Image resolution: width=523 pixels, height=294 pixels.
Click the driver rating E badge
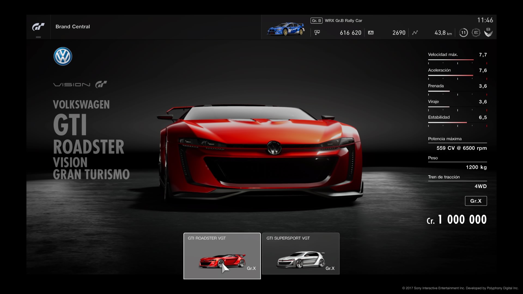tap(476, 33)
